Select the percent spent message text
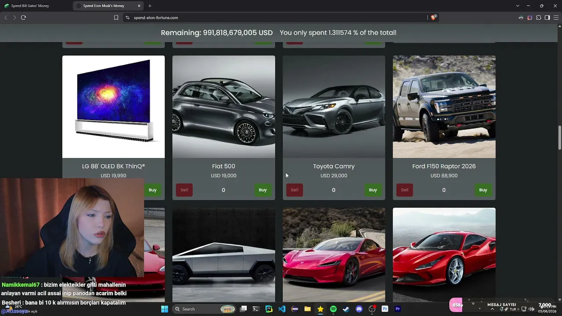Screen dimensions: 562x316 (338, 33)
